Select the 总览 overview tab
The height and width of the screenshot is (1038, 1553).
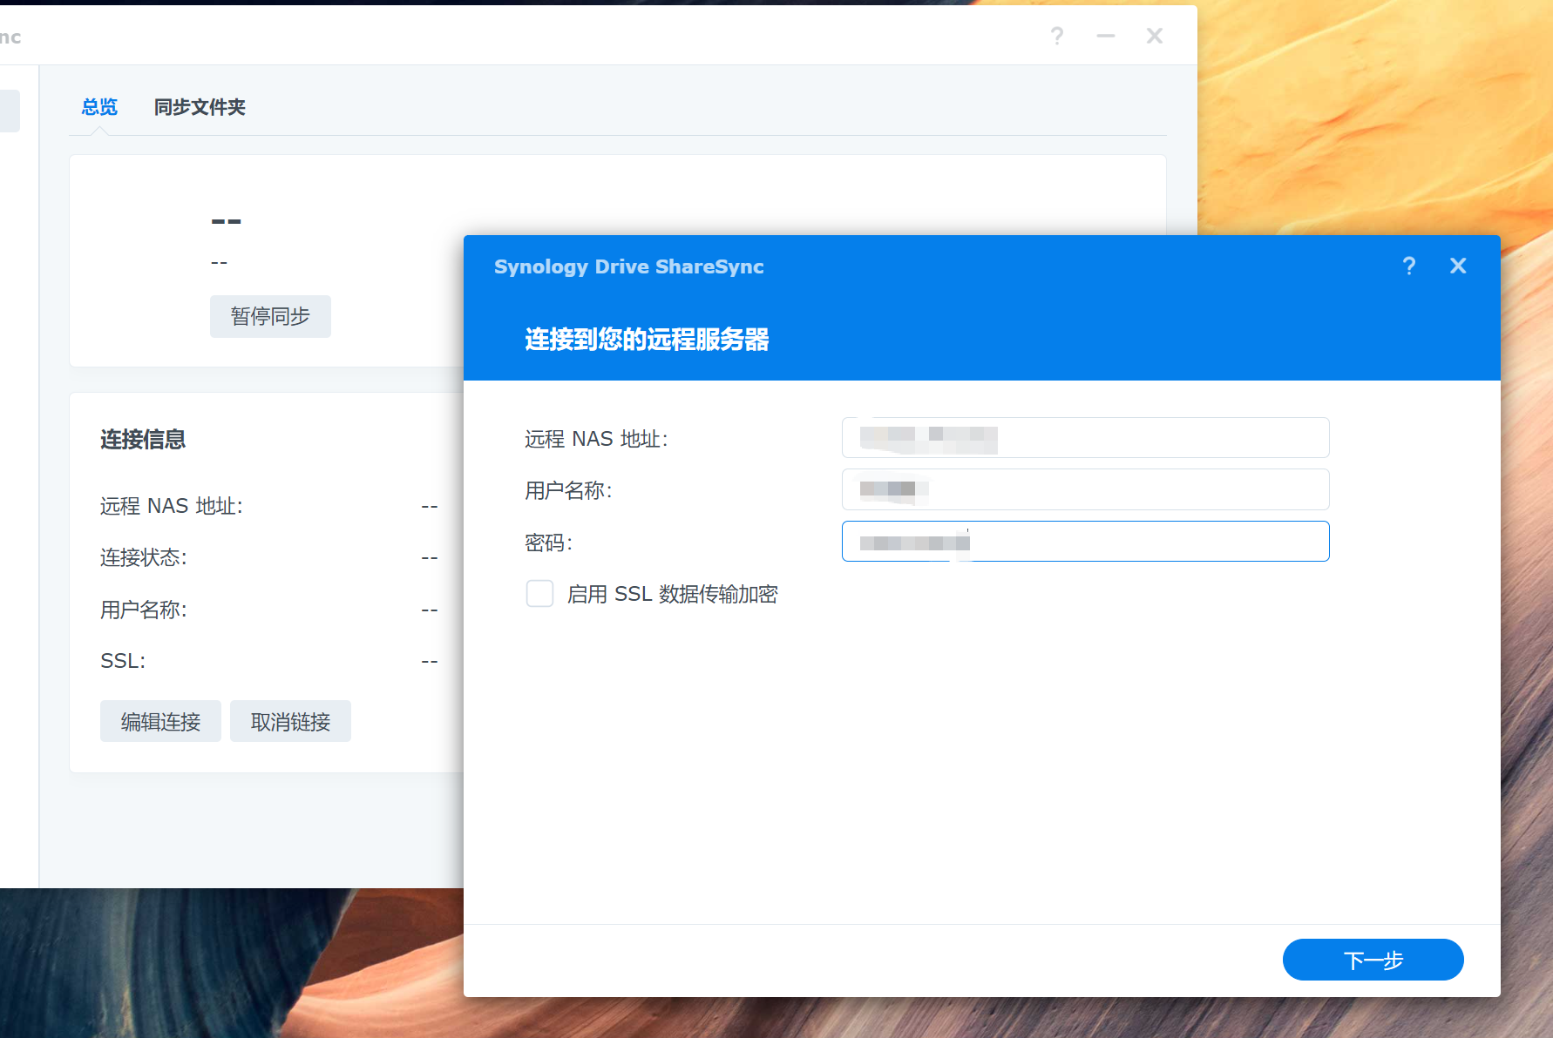click(x=98, y=107)
